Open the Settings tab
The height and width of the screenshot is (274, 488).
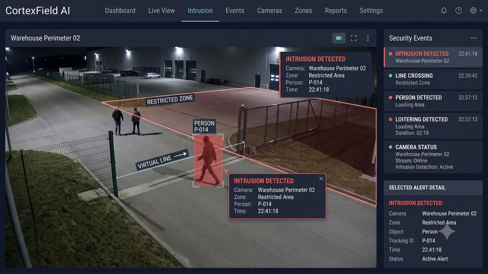point(371,11)
